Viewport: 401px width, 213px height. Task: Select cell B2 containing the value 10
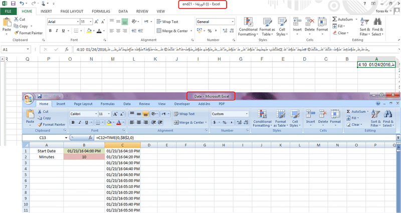(x=84, y=157)
